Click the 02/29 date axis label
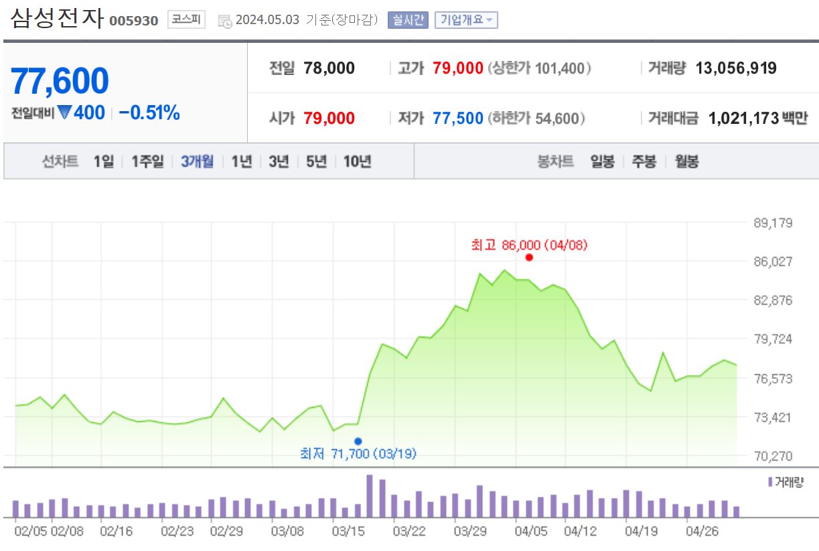Screen dimensions: 819x551 (226, 531)
